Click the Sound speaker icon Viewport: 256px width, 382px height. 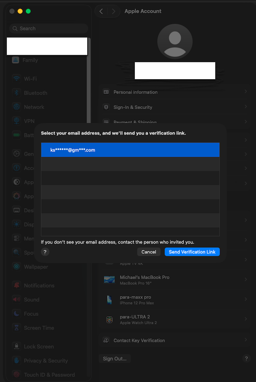(x=16, y=300)
